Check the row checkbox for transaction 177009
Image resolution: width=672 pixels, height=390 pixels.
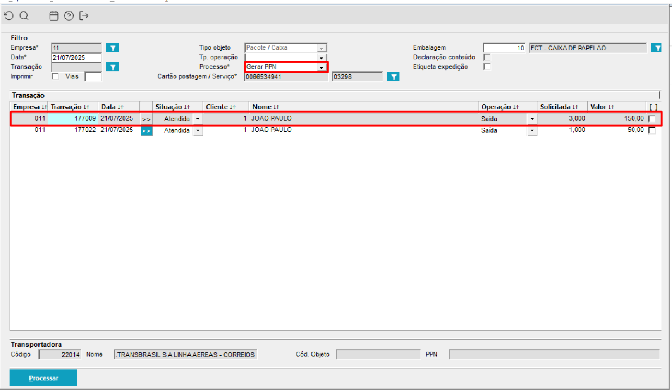(x=652, y=119)
